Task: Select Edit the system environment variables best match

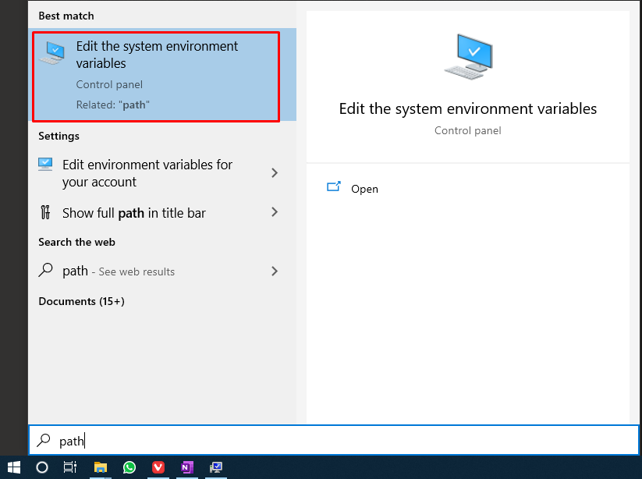Action: [x=156, y=76]
